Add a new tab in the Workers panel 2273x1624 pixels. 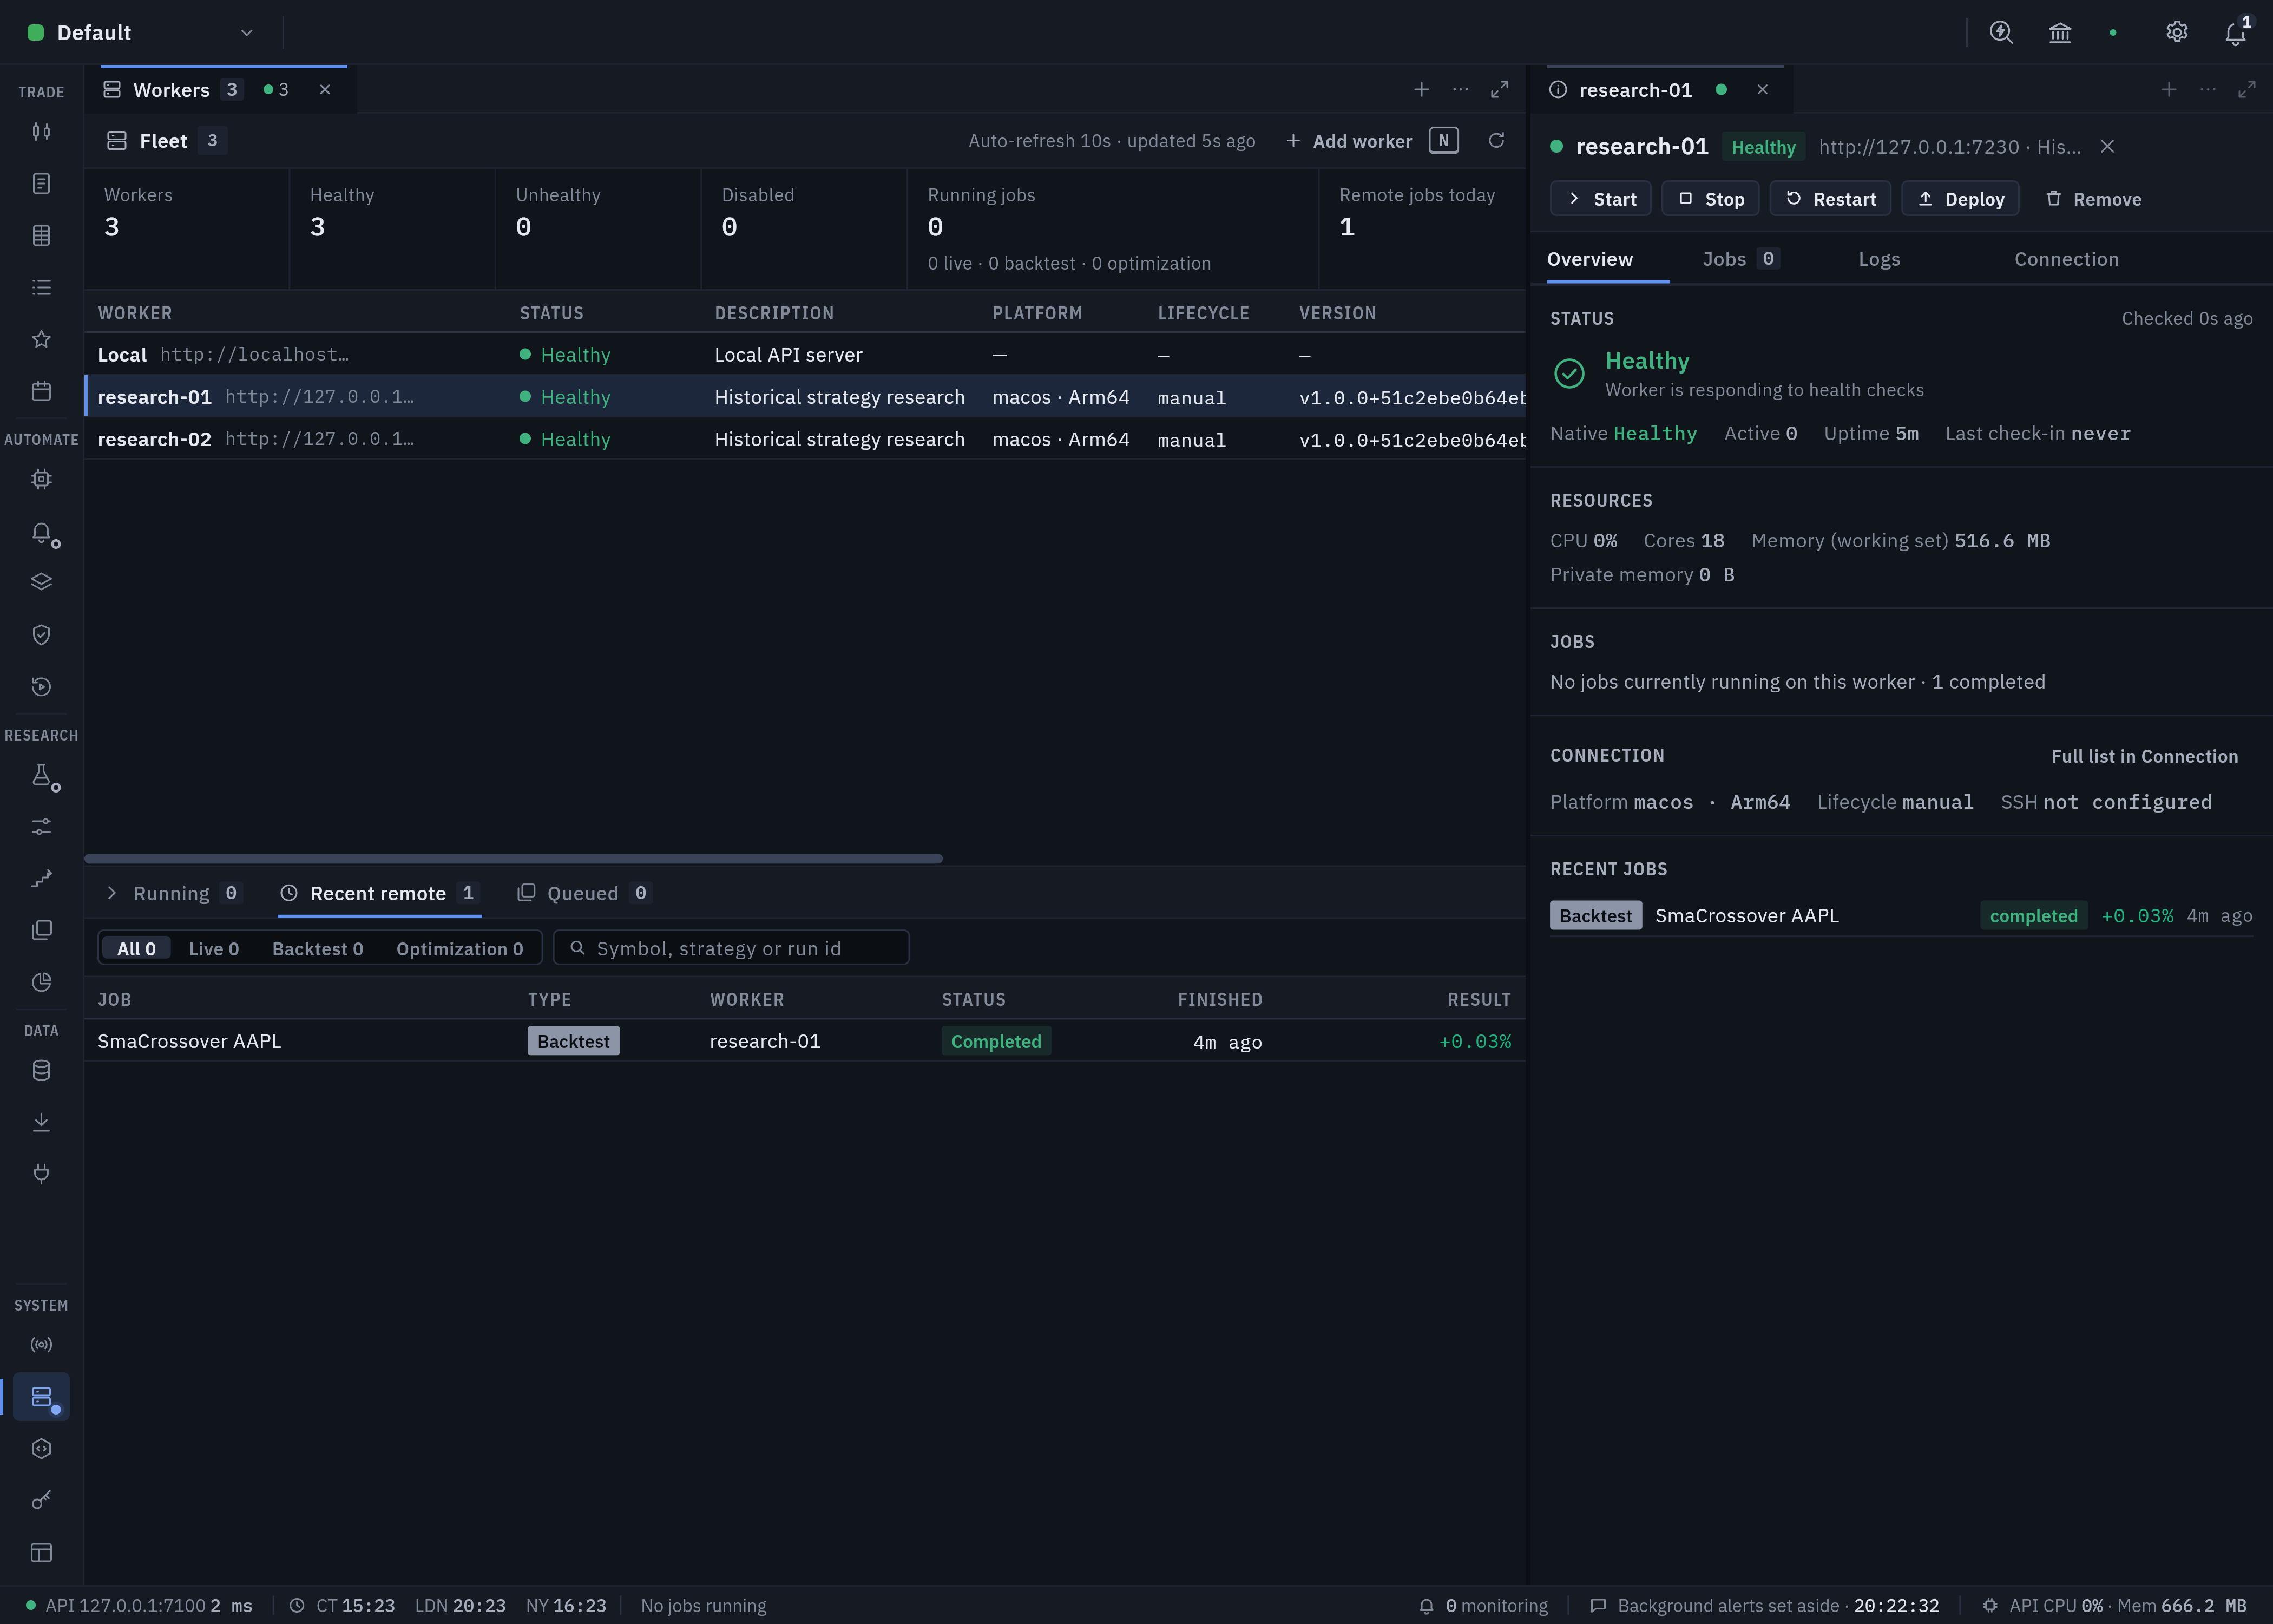pos(1421,90)
